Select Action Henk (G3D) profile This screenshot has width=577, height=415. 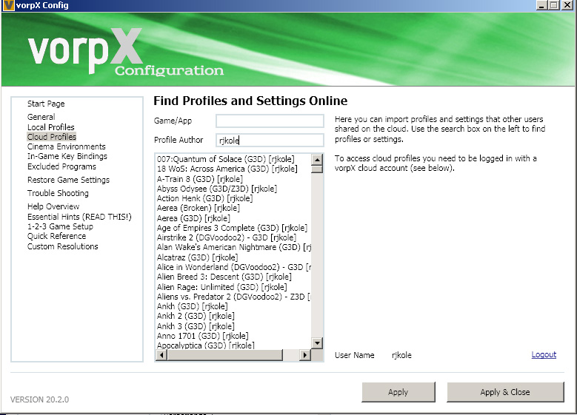204,198
